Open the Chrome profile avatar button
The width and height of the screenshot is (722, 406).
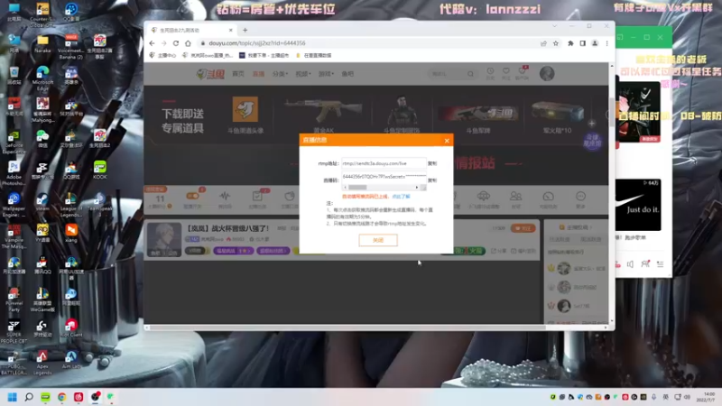click(595, 43)
